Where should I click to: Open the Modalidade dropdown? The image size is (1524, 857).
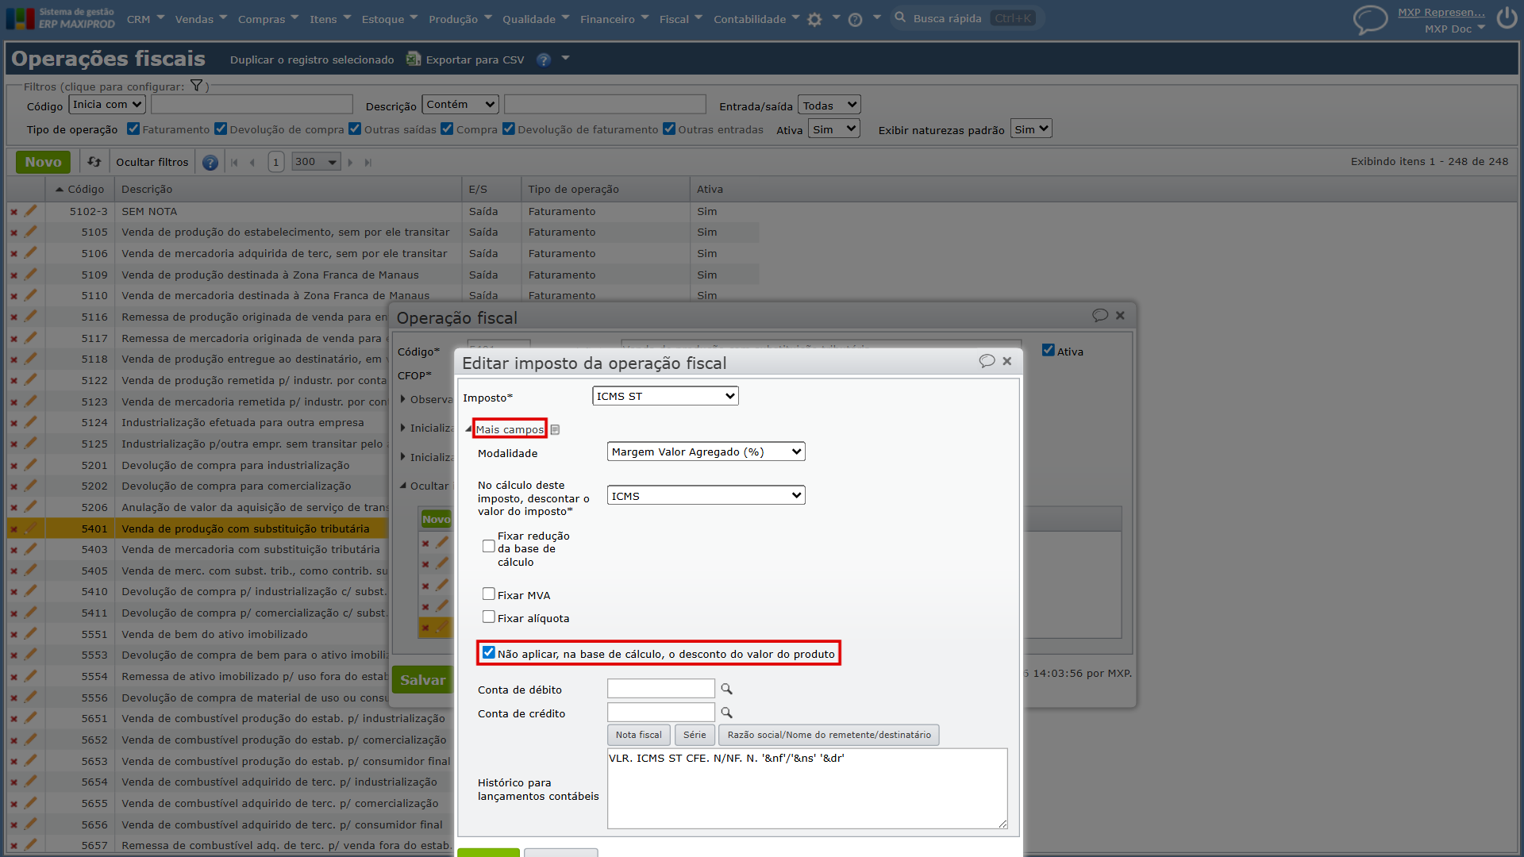pos(706,452)
